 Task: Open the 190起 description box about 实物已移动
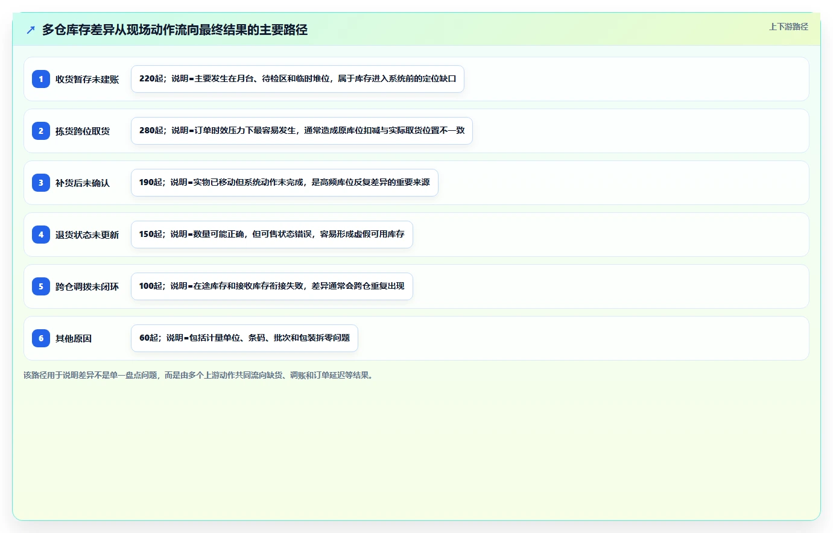click(x=285, y=183)
